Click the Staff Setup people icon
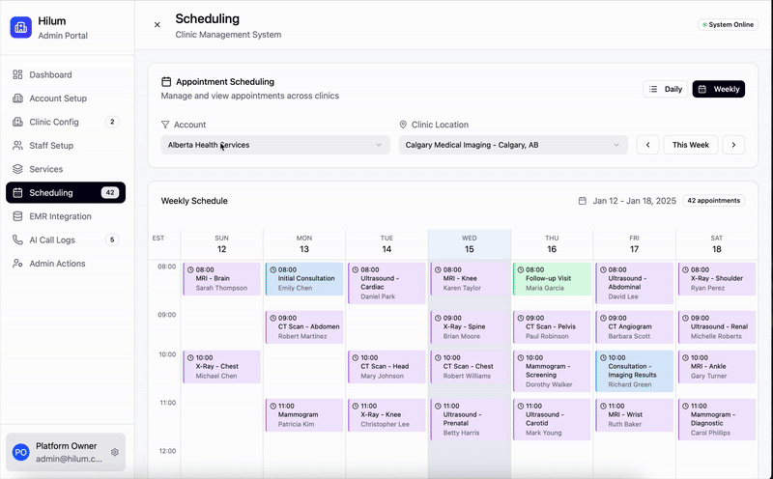This screenshot has width=773, height=479. [17, 146]
